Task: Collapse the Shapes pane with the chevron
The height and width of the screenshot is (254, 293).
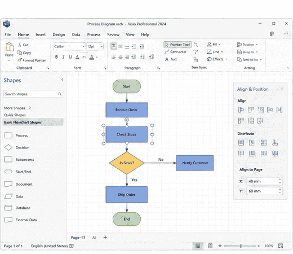Action: 62,80
